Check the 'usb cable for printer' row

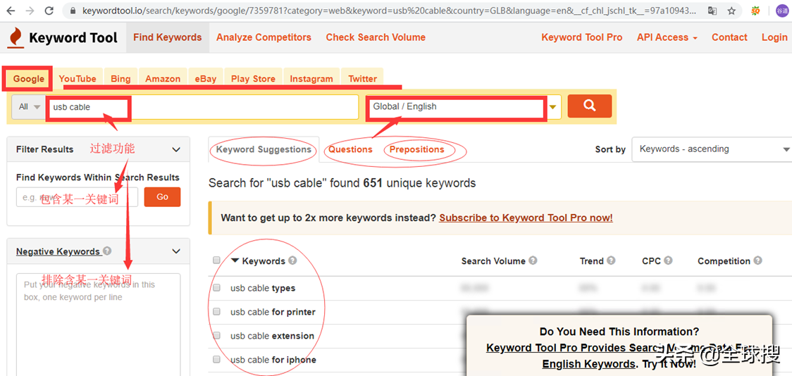tap(217, 311)
